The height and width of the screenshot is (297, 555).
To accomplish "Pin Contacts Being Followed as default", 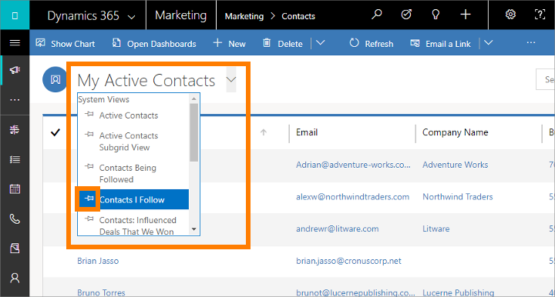I will 89,166.
